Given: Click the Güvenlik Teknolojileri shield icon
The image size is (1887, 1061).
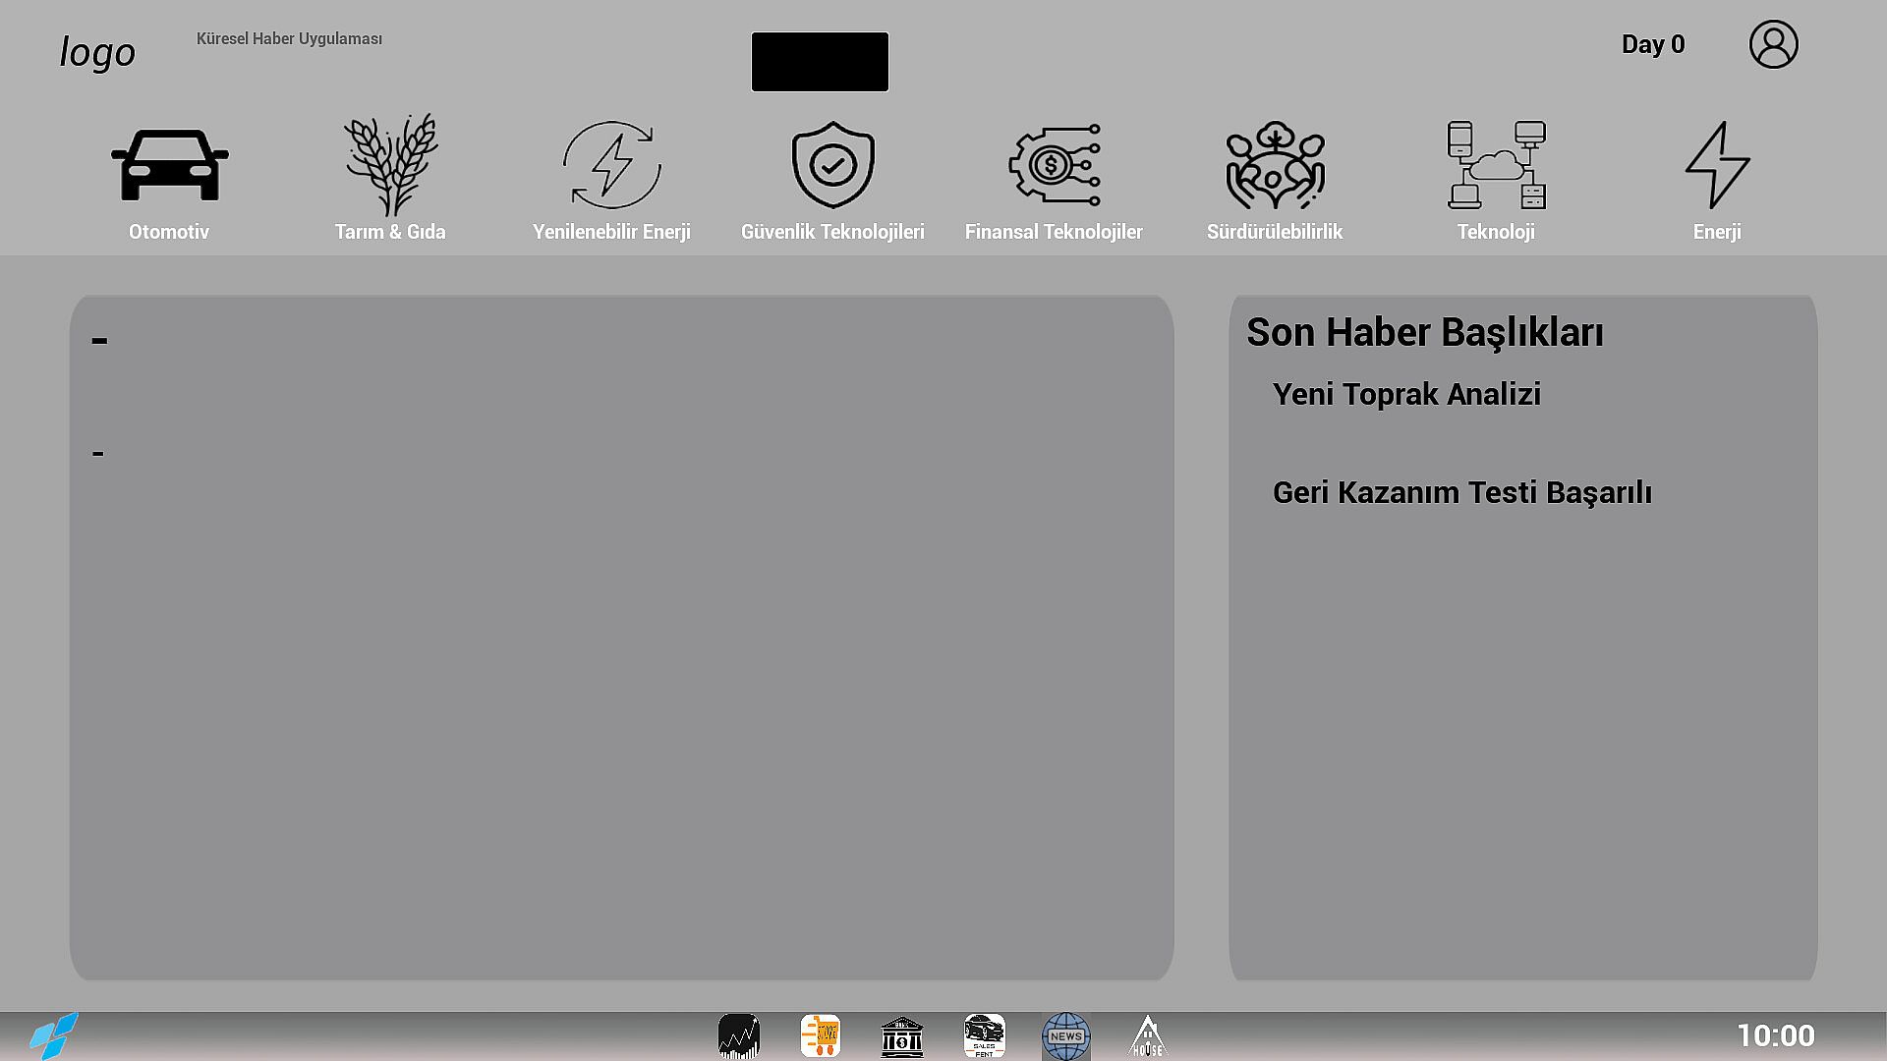Looking at the screenshot, I should click(x=832, y=166).
